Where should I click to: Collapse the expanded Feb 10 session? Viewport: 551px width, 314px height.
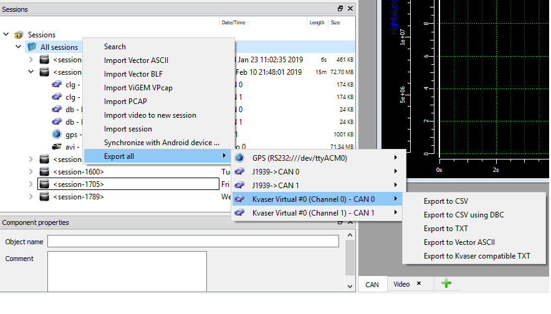tap(31, 72)
